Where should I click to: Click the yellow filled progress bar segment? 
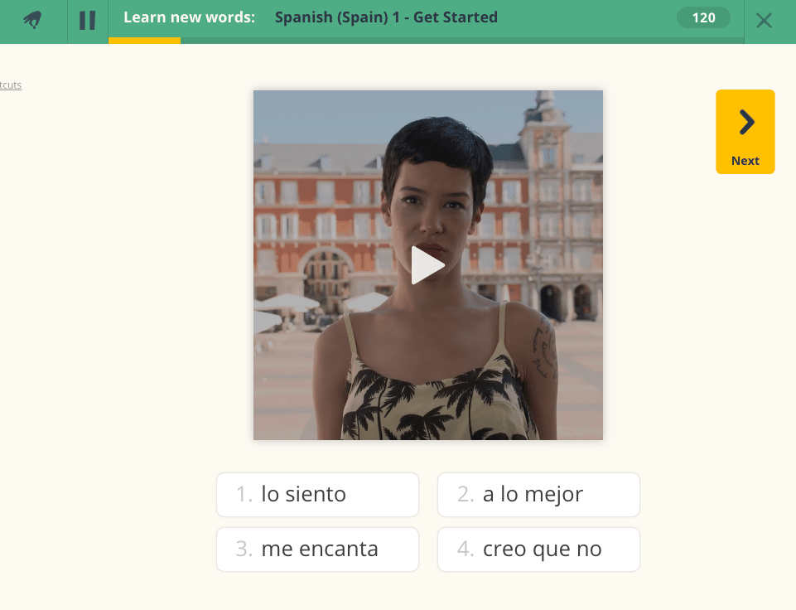(x=144, y=41)
